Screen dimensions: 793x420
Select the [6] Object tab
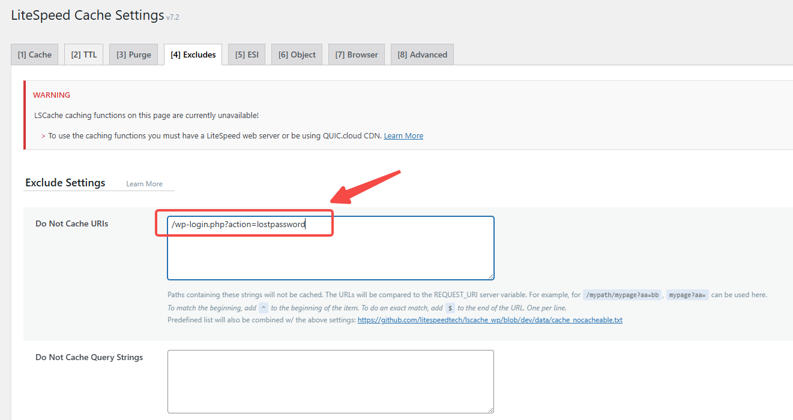(297, 54)
